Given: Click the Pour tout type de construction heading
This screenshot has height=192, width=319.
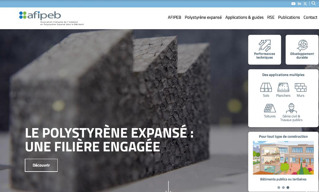Looking at the screenshot, I should click(x=283, y=136).
